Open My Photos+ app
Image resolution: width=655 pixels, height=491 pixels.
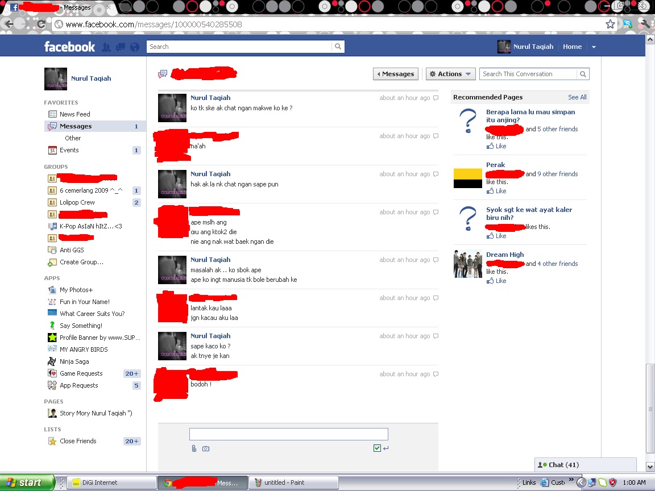(x=76, y=290)
